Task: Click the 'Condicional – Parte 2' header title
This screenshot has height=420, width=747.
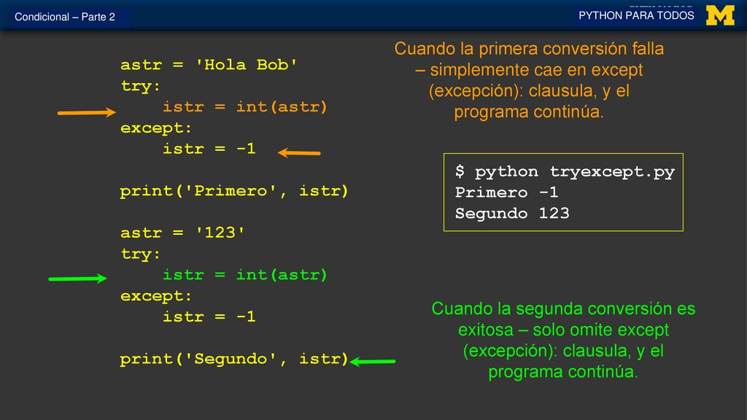Action: pyautogui.click(x=65, y=17)
